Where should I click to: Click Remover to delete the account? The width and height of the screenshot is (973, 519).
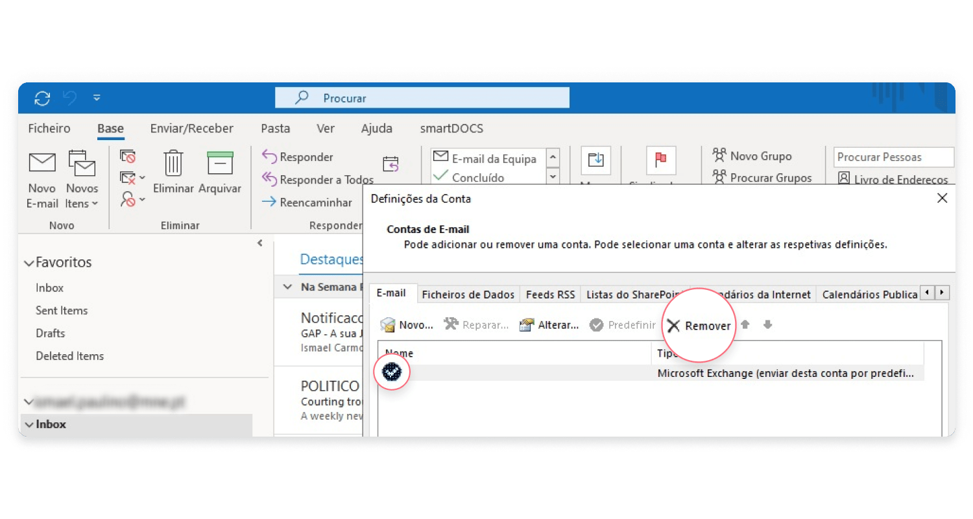click(x=699, y=326)
